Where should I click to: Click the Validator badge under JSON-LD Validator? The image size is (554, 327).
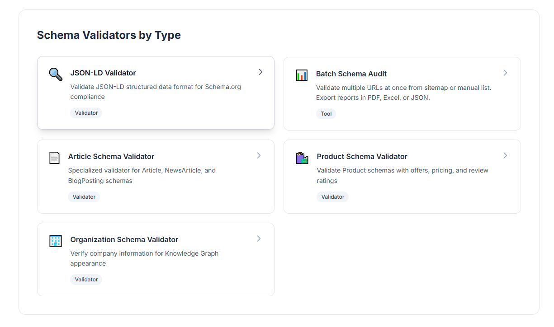(86, 112)
